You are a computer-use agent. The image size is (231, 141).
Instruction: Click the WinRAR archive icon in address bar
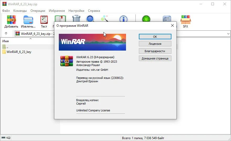[17, 34]
